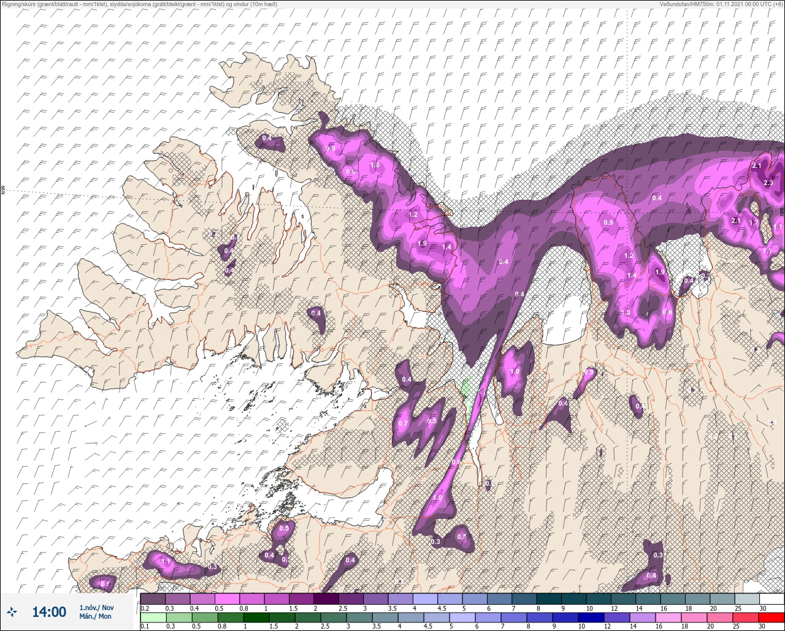
Task: Select the snow legend swatch labeled 3.5
Action: (x=400, y=599)
